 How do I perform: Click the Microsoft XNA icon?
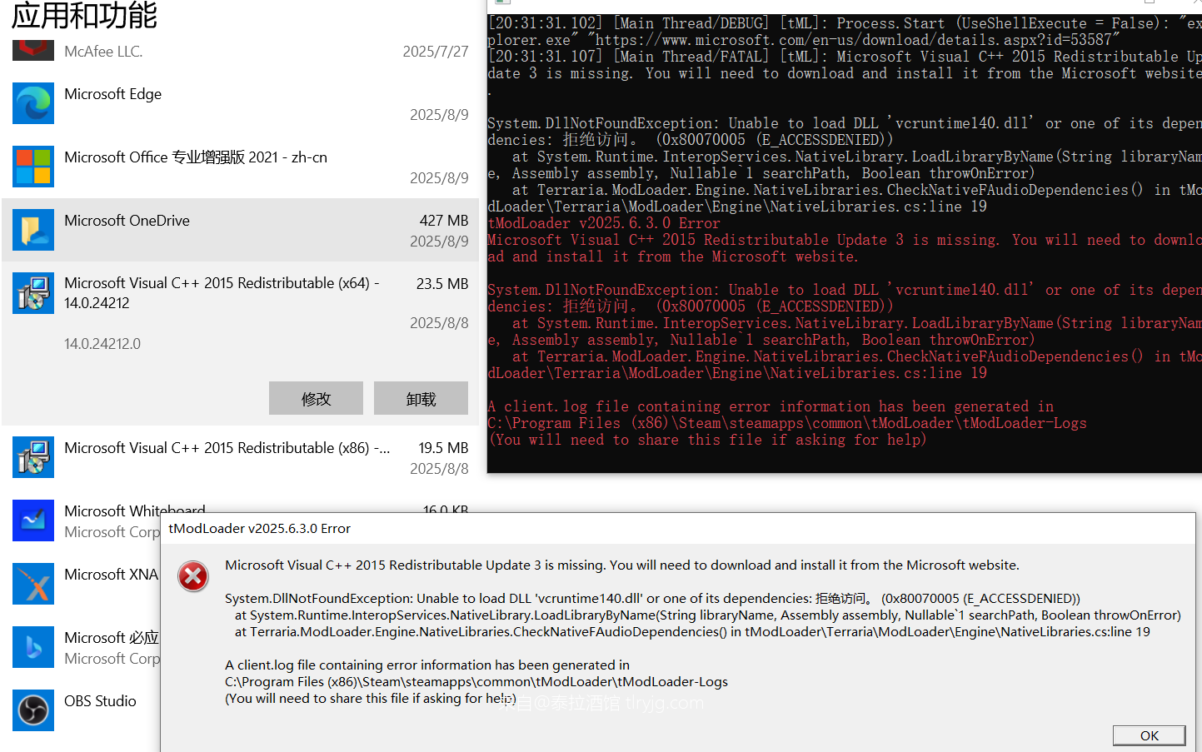(x=33, y=584)
